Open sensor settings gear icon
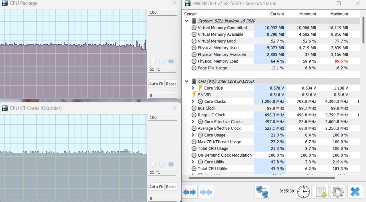Viewport: 366px width, 202px height. click(x=337, y=192)
